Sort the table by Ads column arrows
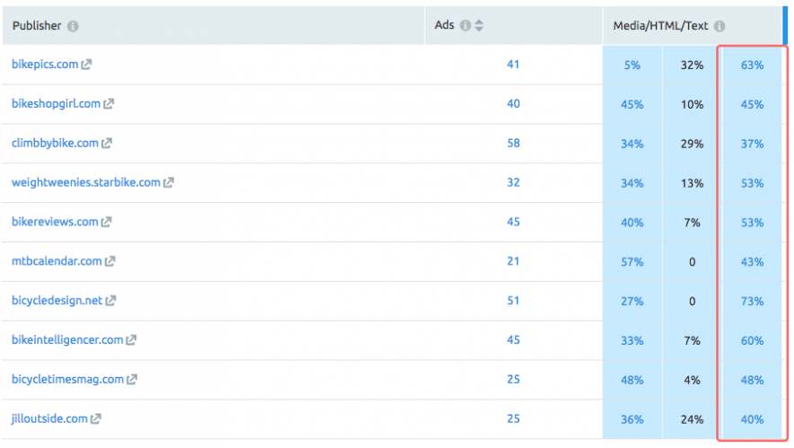The image size is (794, 448). point(479,25)
